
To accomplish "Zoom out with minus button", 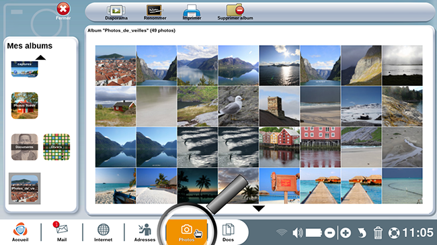I will point(329,233).
